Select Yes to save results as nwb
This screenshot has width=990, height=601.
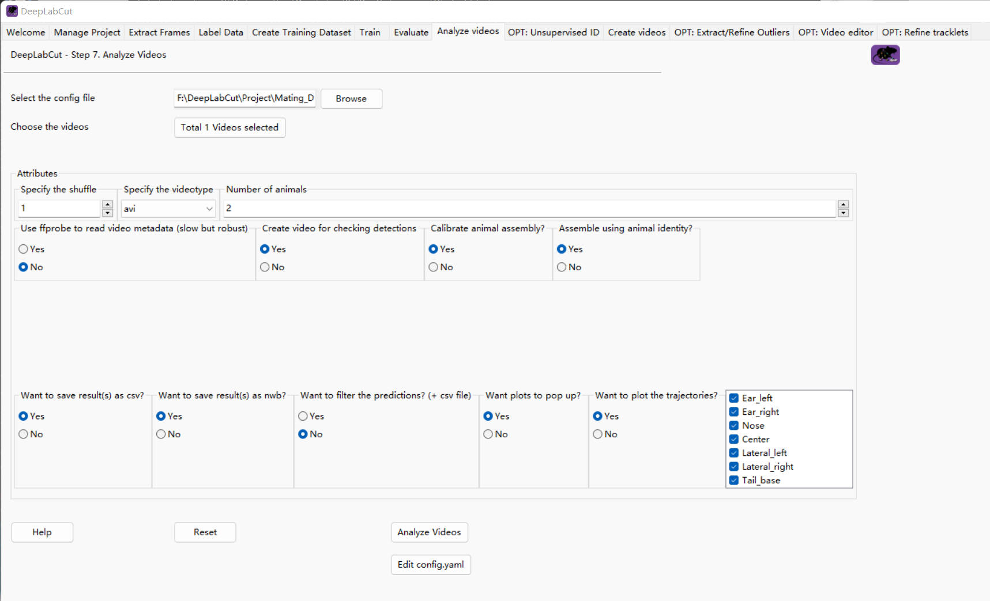161,416
